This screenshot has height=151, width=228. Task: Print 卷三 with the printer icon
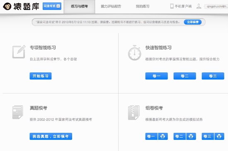point(219,137)
